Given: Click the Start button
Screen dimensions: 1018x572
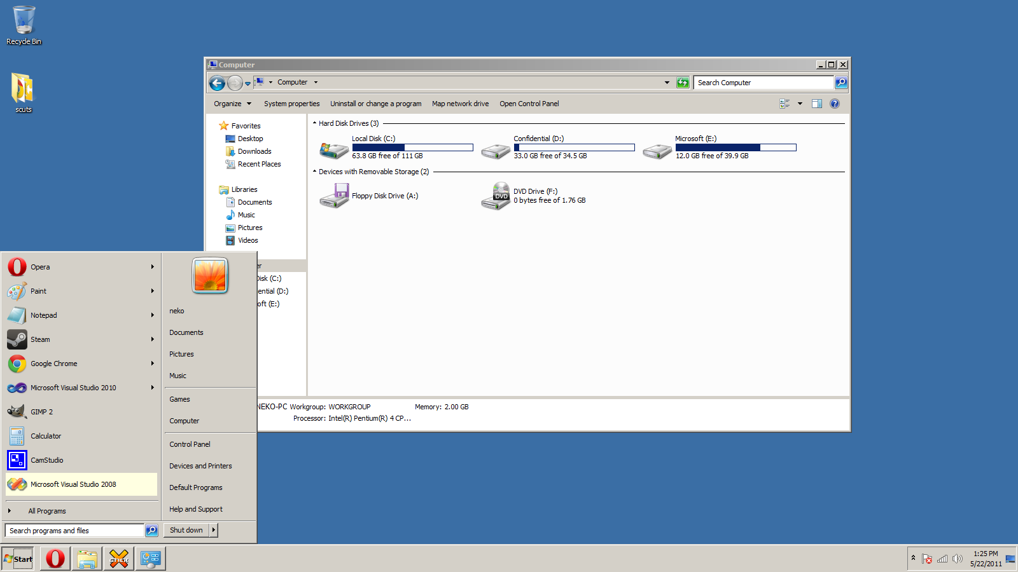Looking at the screenshot, I should [x=18, y=559].
